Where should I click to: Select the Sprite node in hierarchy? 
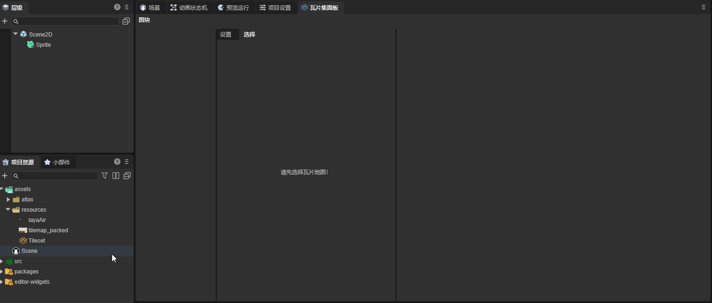pos(43,45)
